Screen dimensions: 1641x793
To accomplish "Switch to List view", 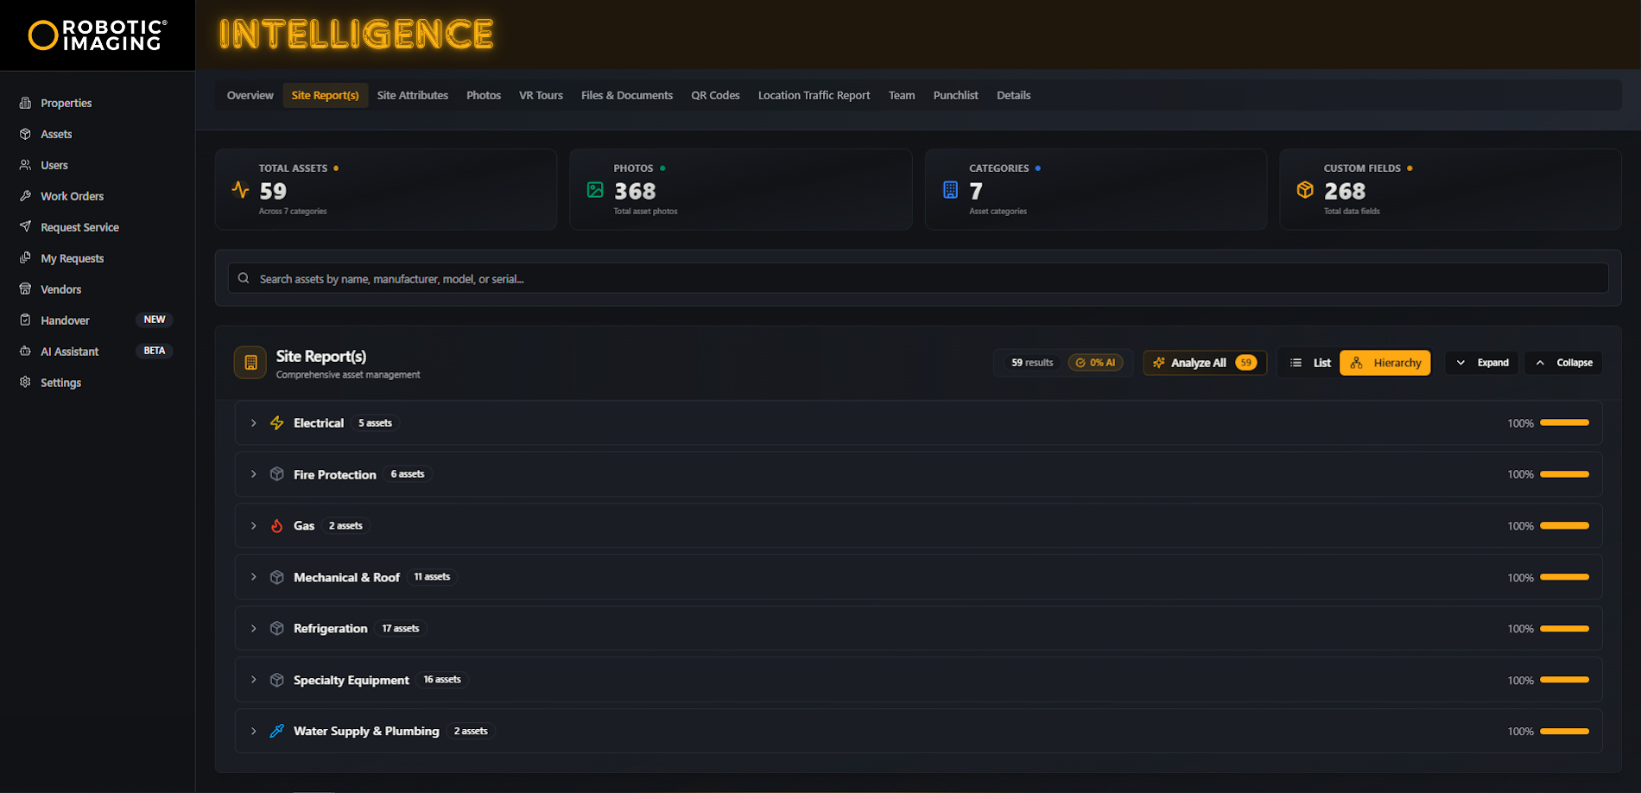I will coord(1309,363).
